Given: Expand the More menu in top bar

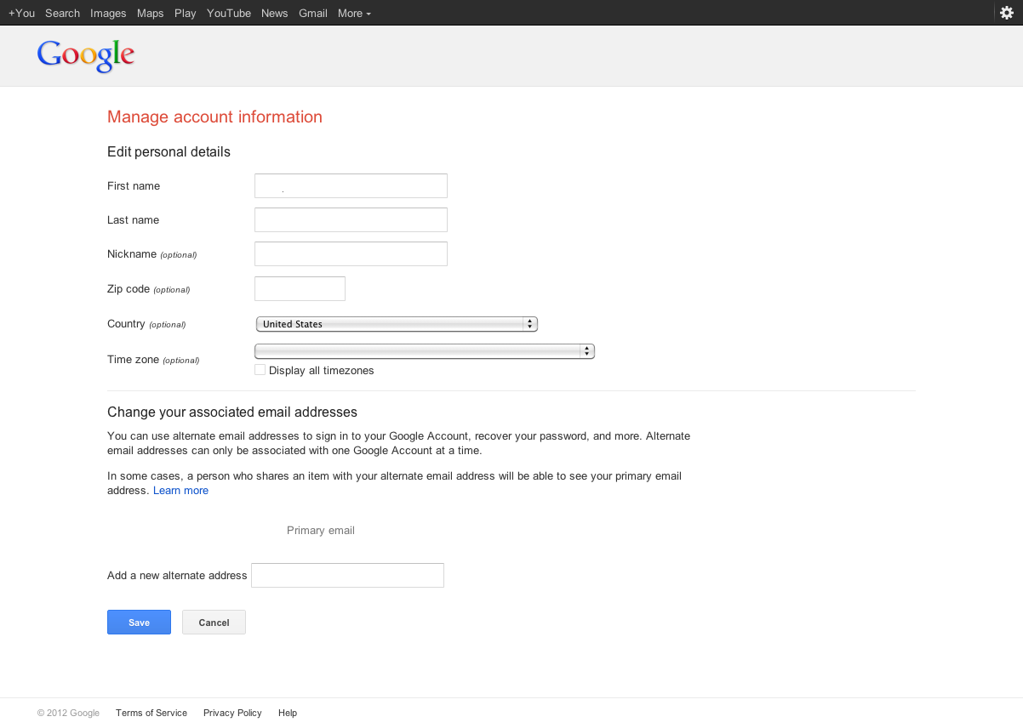Looking at the screenshot, I should (354, 13).
